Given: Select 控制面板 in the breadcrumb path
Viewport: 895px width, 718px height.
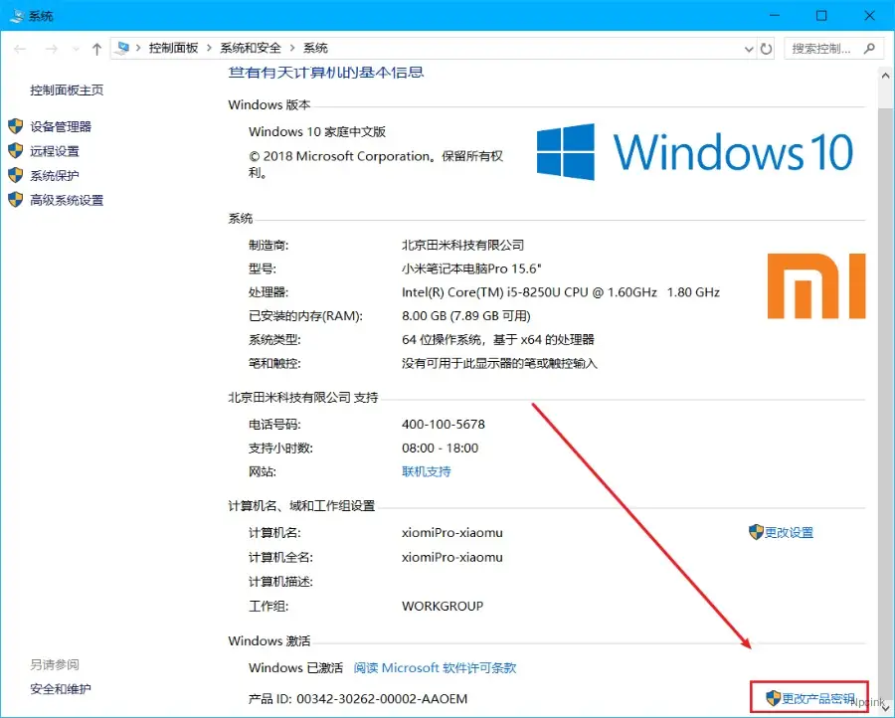Looking at the screenshot, I should tap(173, 48).
